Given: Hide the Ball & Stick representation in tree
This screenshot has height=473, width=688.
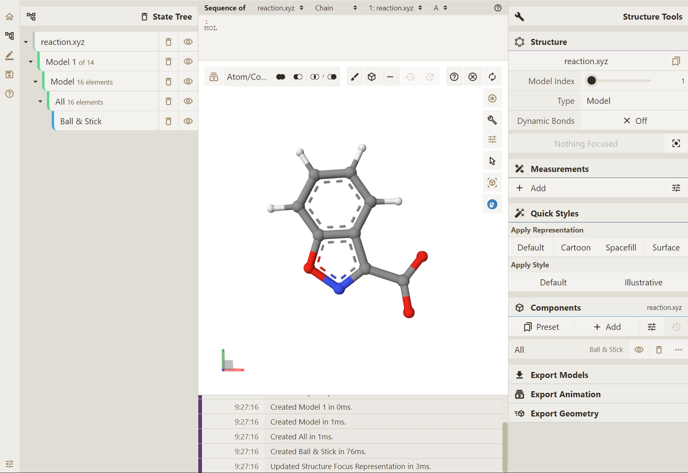Looking at the screenshot, I should pyautogui.click(x=188, y=121).
